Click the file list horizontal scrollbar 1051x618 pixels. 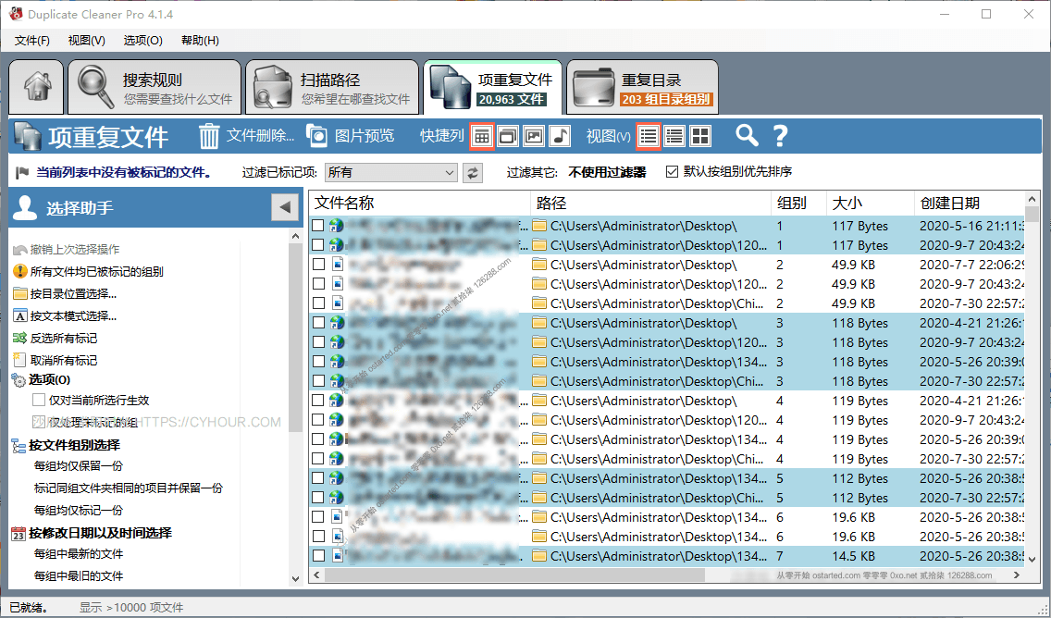(514, 575)
